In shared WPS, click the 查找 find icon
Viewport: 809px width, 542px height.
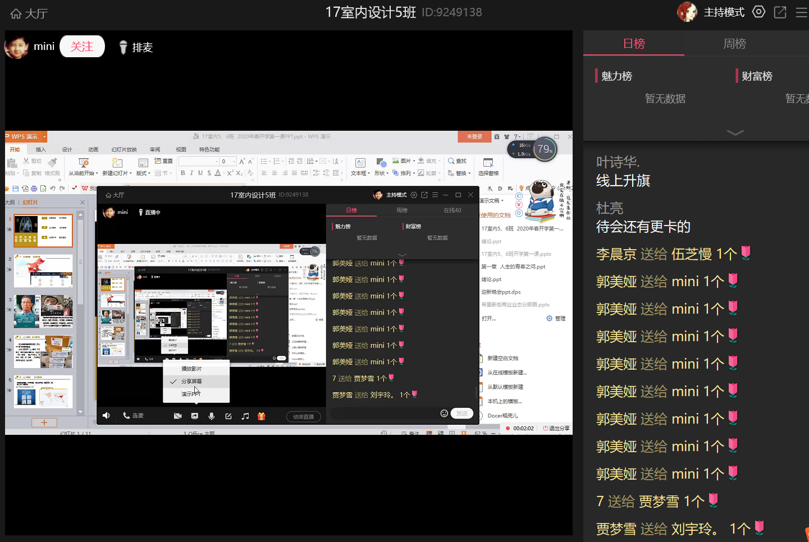pos(457,161)
